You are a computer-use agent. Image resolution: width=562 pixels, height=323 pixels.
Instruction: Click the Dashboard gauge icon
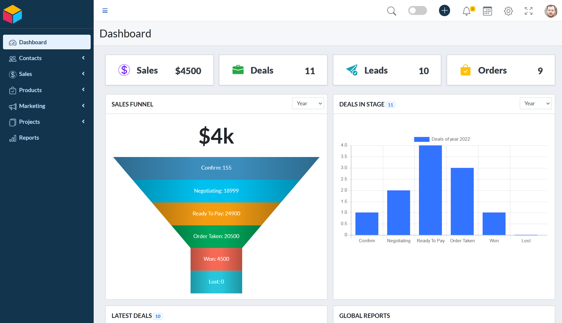coord(13,42)
